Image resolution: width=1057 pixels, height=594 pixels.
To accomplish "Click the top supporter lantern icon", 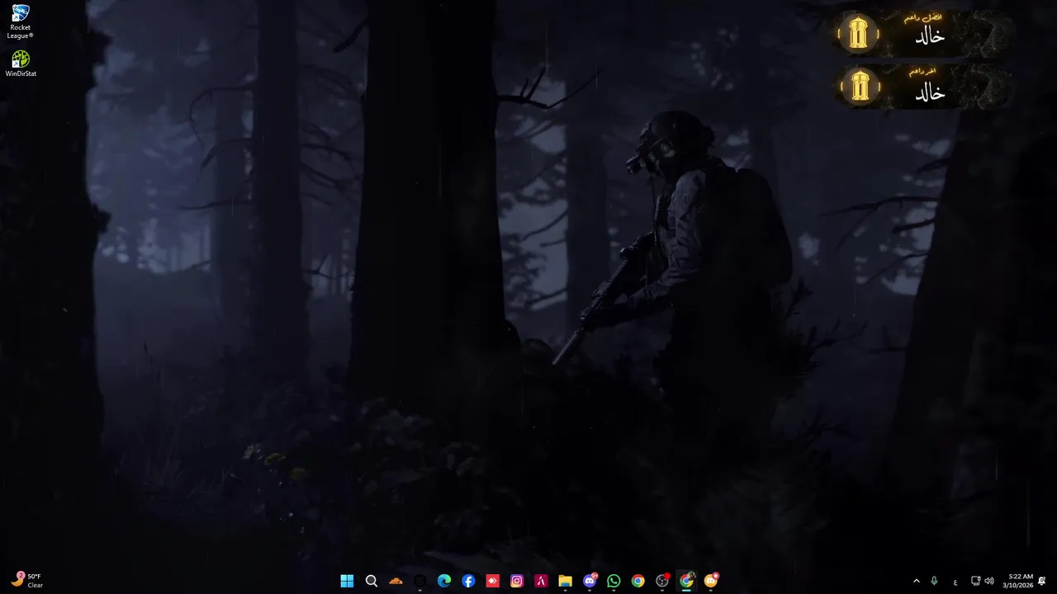I will click(x=859, y=34).
